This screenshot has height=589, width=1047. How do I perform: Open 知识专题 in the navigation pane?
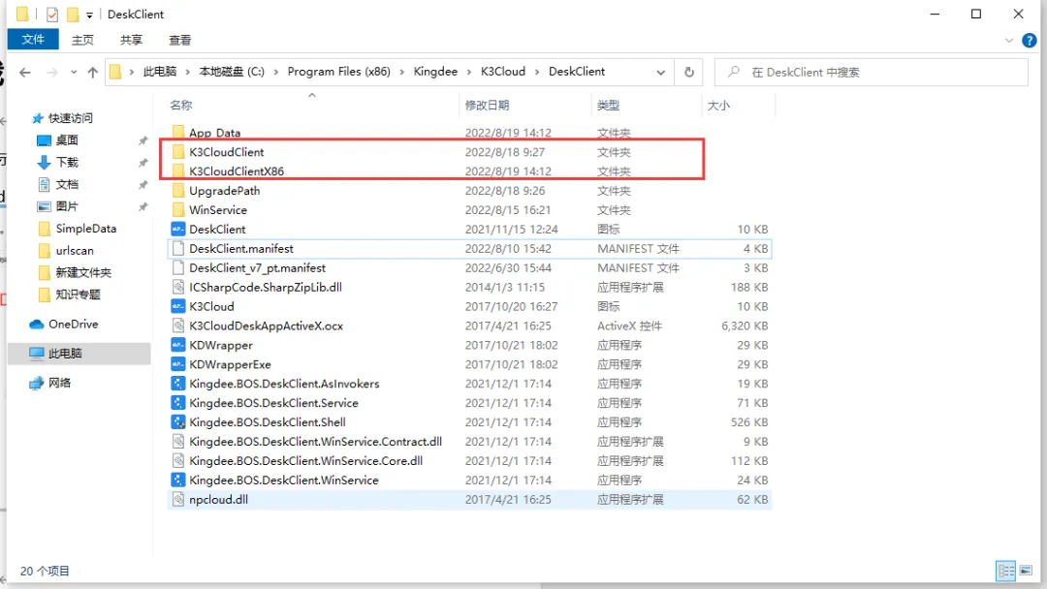coord(79,294)
